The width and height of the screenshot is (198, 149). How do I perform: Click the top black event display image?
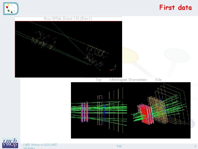click(68, 49)
